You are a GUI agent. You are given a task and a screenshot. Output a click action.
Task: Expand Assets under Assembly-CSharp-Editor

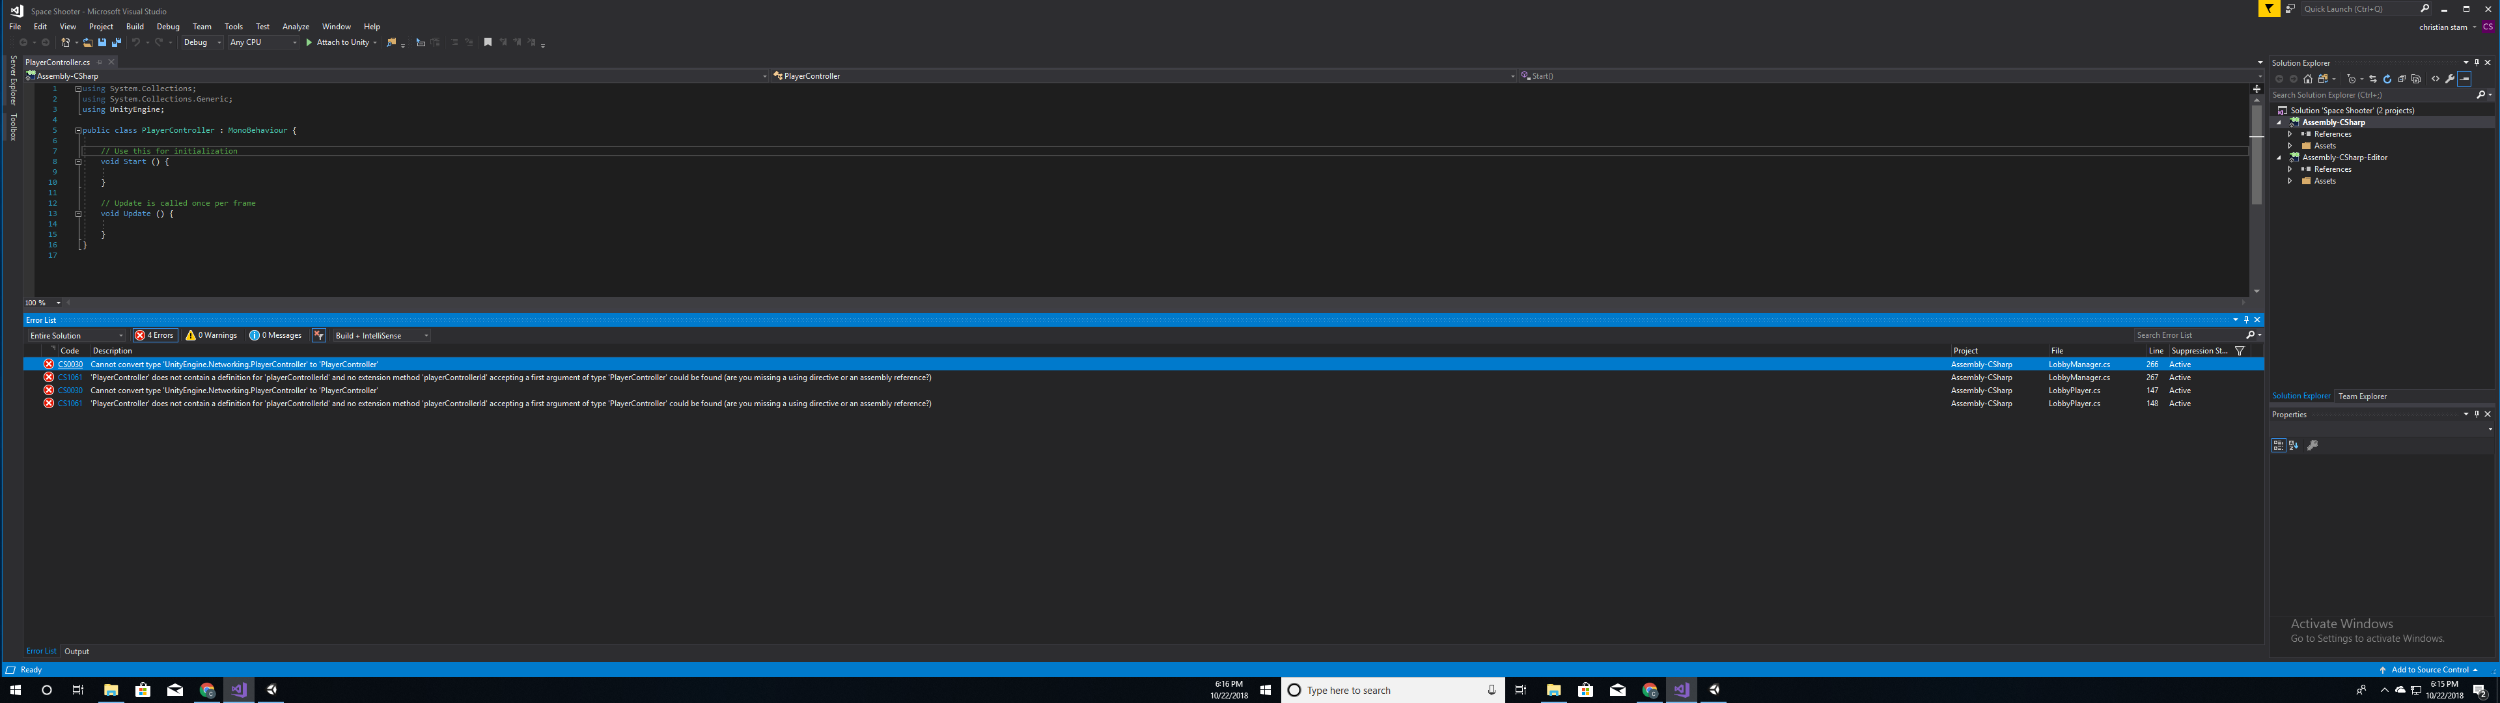(x=2290, y=180)
